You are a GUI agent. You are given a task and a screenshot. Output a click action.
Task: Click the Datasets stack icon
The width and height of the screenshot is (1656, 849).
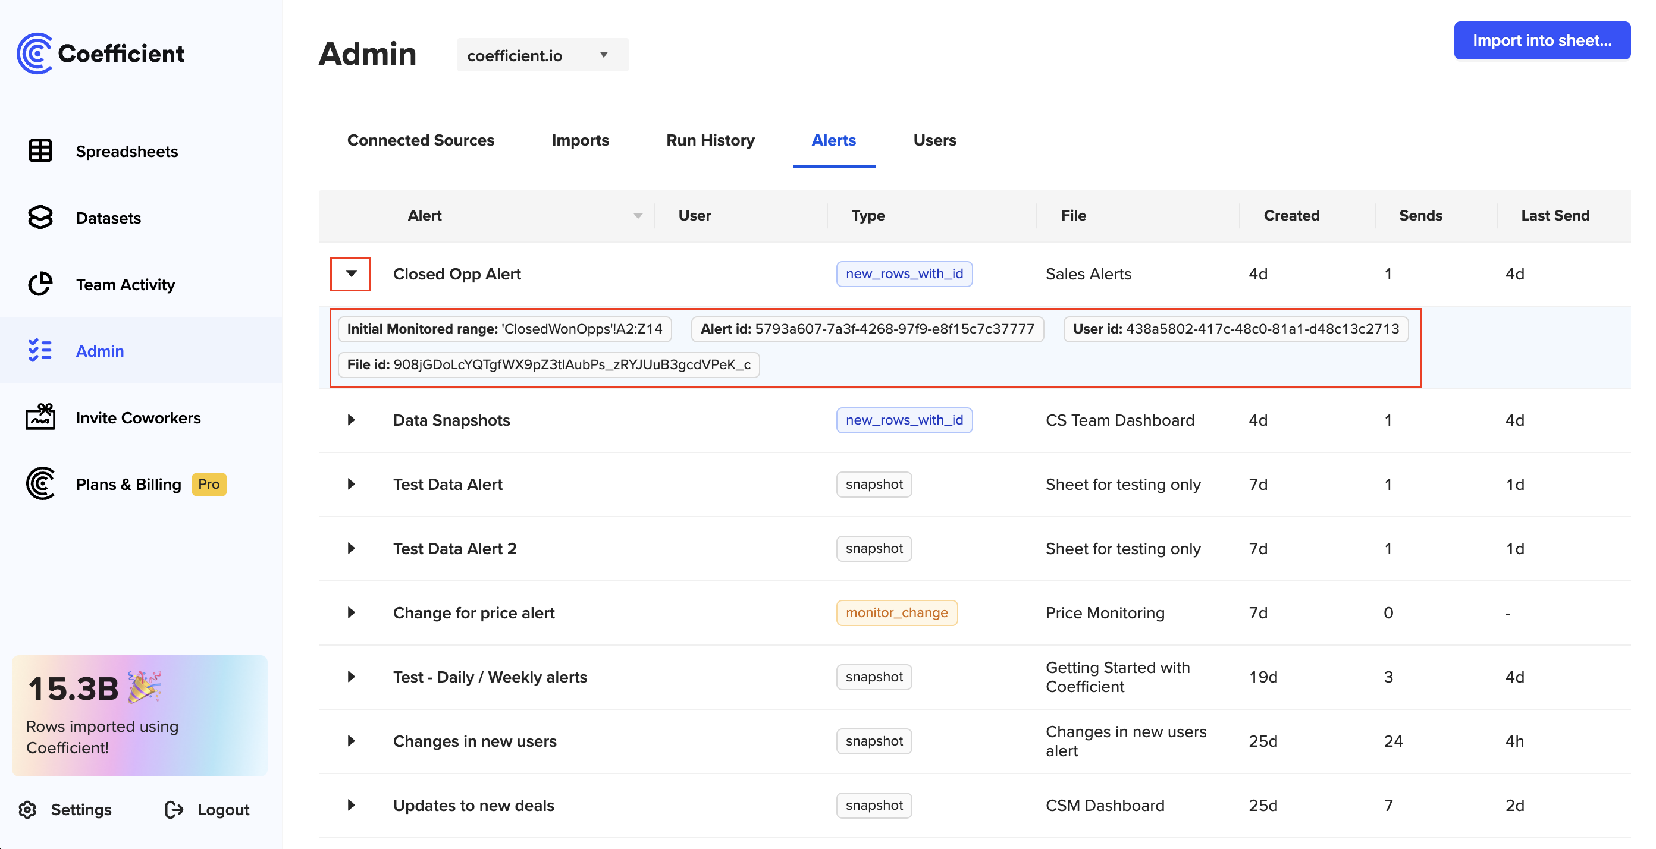coord(40,218)
